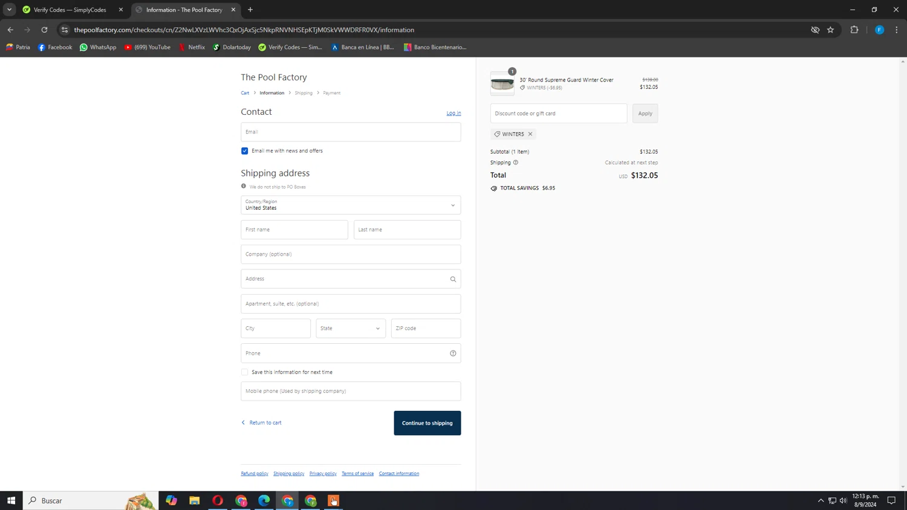Open the Contact information link

[399, 474]
